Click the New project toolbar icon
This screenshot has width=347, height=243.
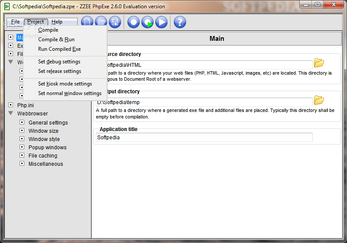coord(87,22)
